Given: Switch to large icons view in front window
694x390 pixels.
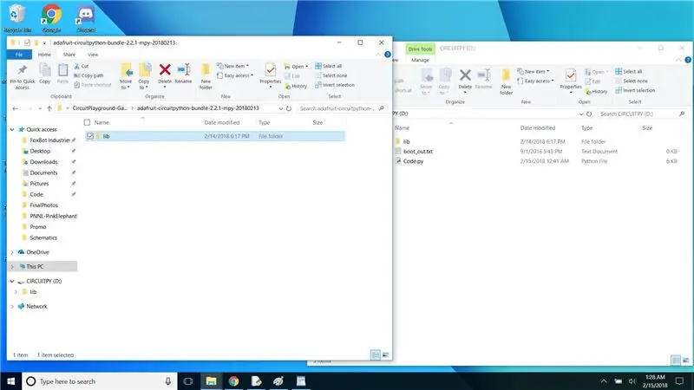Looking at the screenshot, I should point(385,355).
